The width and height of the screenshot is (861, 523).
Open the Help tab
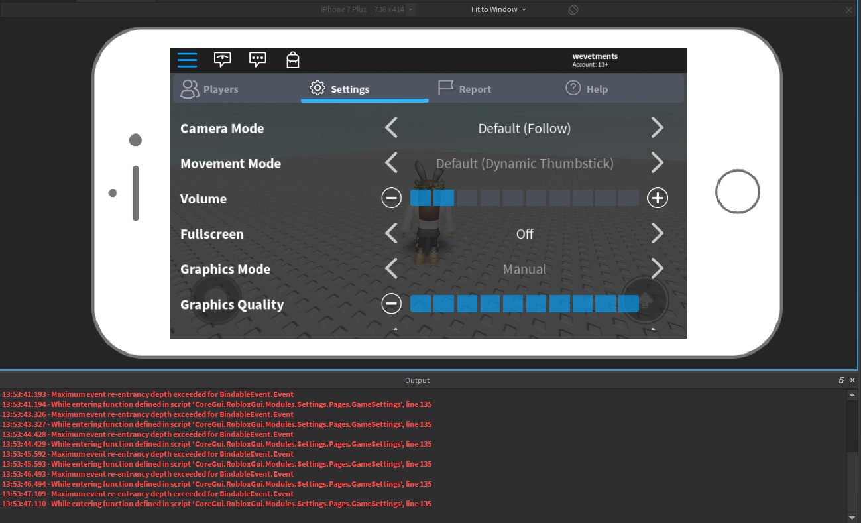coord(587,89)
